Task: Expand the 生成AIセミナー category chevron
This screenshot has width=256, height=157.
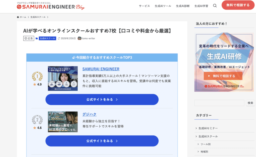Action: point(196,128)
